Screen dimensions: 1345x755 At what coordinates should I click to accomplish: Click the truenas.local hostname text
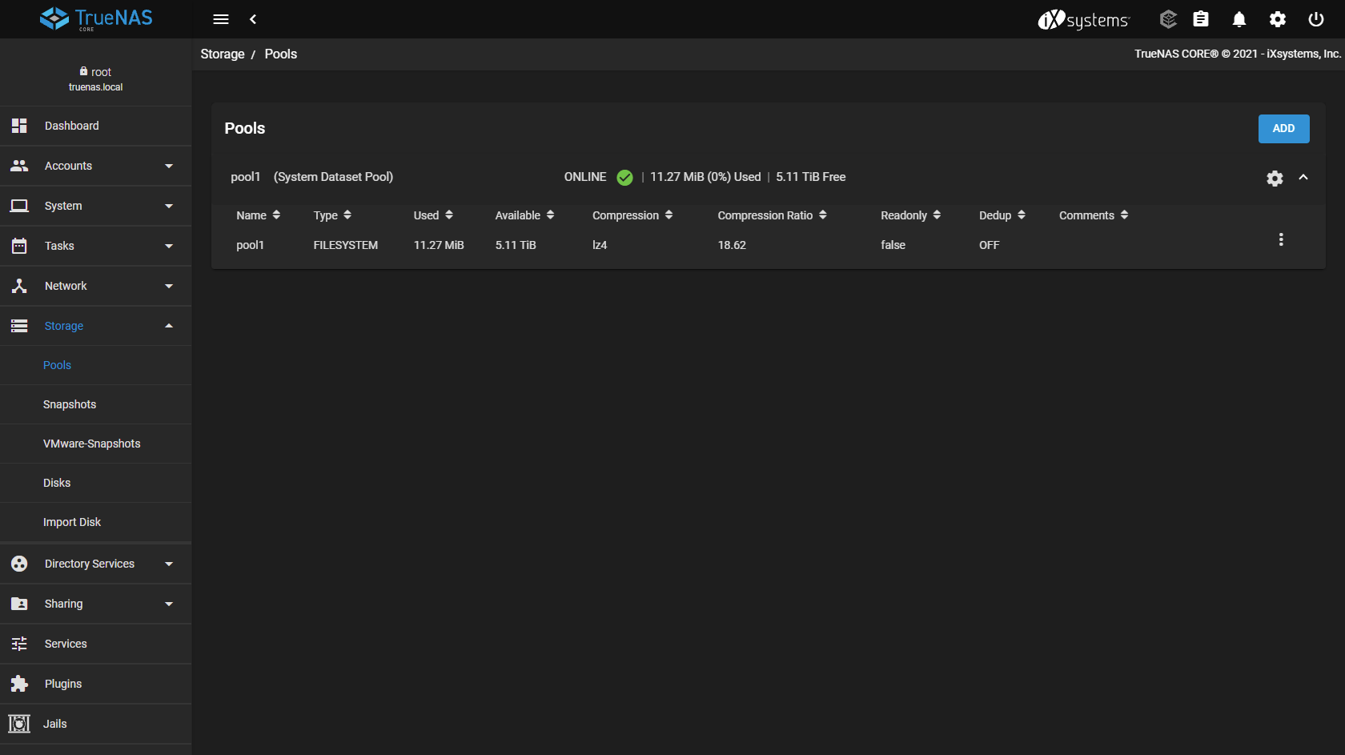pyautogui.click(x=95, y=87)
